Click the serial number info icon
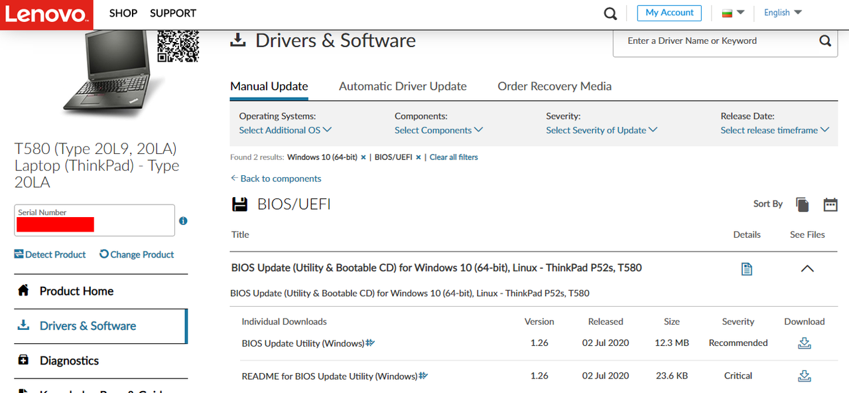Screen dimensions: 849x393 coord(183,221)
